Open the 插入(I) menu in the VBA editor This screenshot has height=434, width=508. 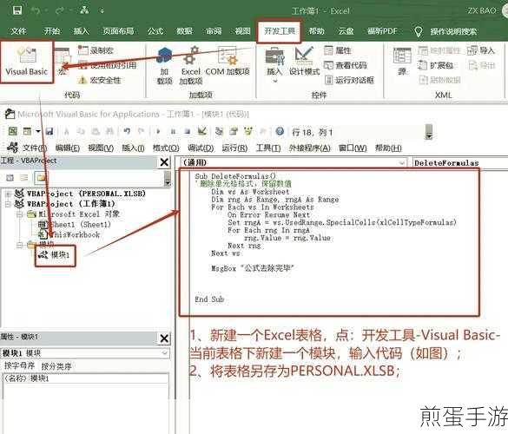(x=133, y=148)
